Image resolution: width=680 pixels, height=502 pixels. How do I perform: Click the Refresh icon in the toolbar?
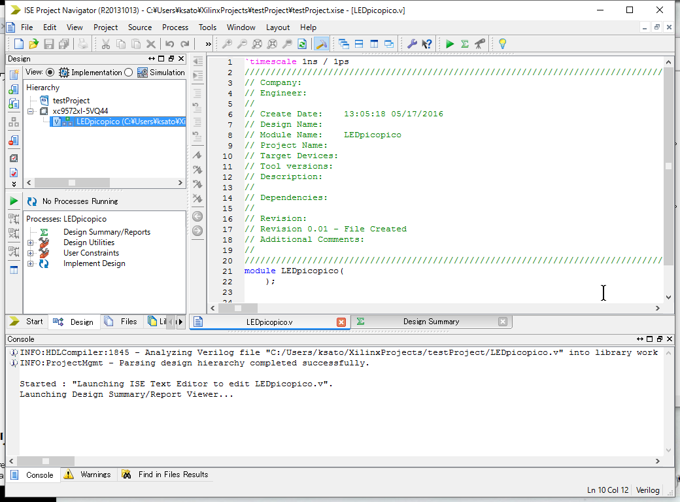(x=302, y=44)
